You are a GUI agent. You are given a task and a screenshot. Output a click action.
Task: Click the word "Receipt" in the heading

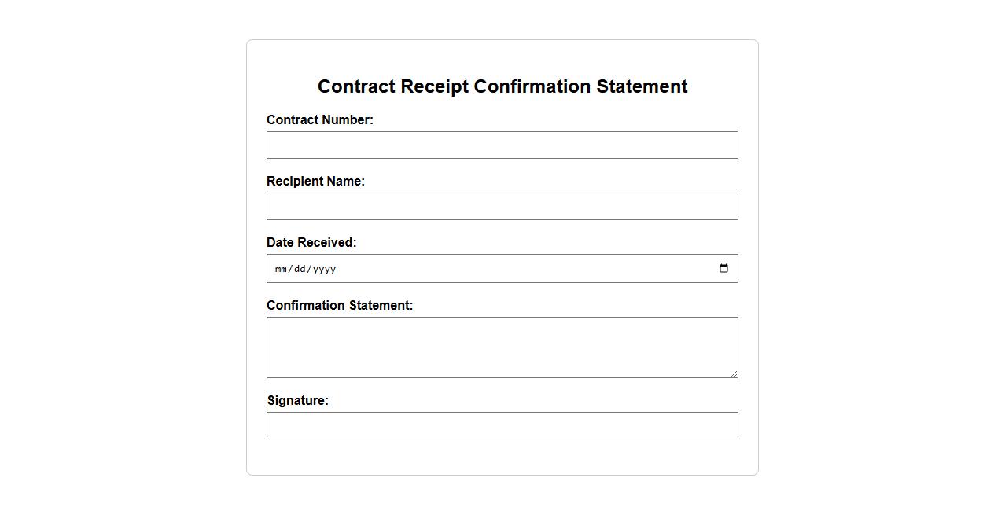[434, 86]
